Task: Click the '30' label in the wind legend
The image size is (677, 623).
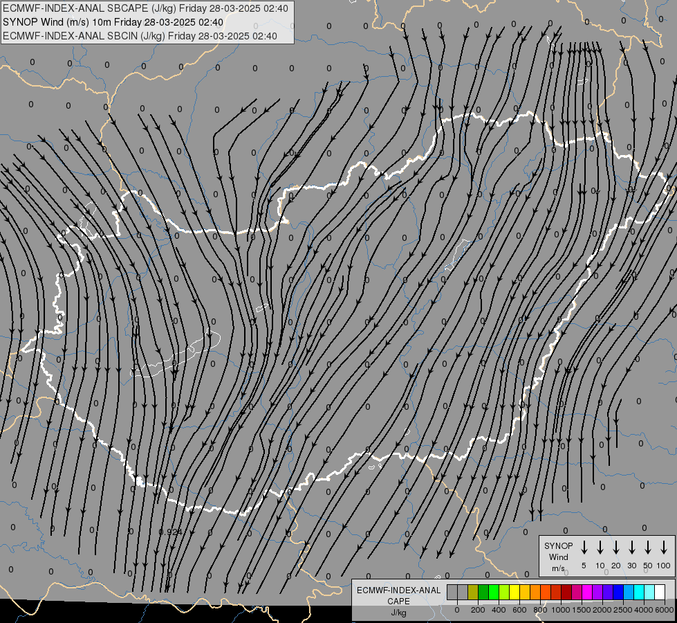Action: 631,566
